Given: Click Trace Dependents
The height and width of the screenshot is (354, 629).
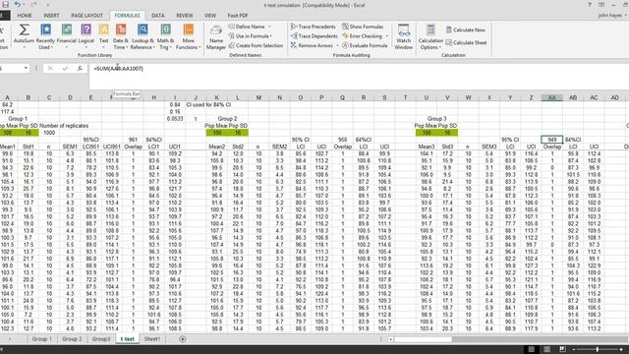Looking at the screenshot, I should (314, 36).
